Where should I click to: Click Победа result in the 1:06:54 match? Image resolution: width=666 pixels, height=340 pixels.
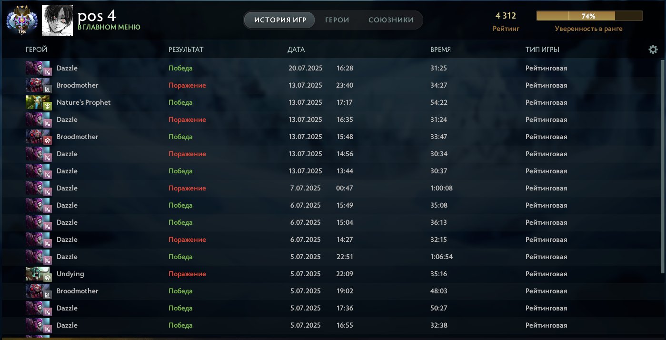pyautogui.click(x=180, y=257)
